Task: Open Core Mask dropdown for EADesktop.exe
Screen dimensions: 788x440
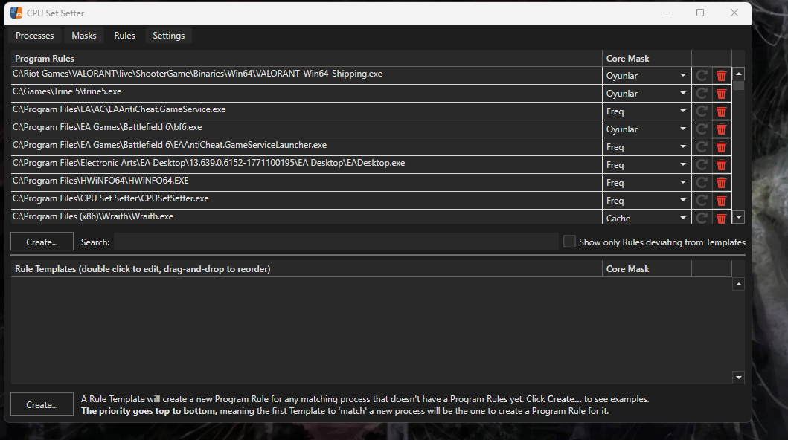Action: click(647, 164)
